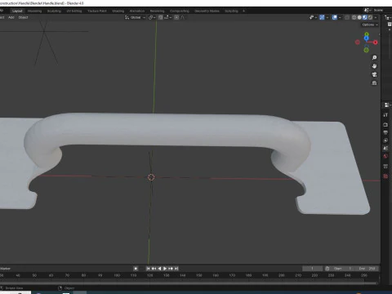Open the Global transform orientation dropdown
Screen dimensions: 392x294
(x=135, y=17)
